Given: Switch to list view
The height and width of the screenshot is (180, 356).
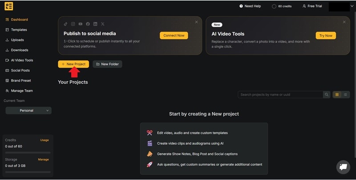Looking at the screenshot, I should coord(345,95).
